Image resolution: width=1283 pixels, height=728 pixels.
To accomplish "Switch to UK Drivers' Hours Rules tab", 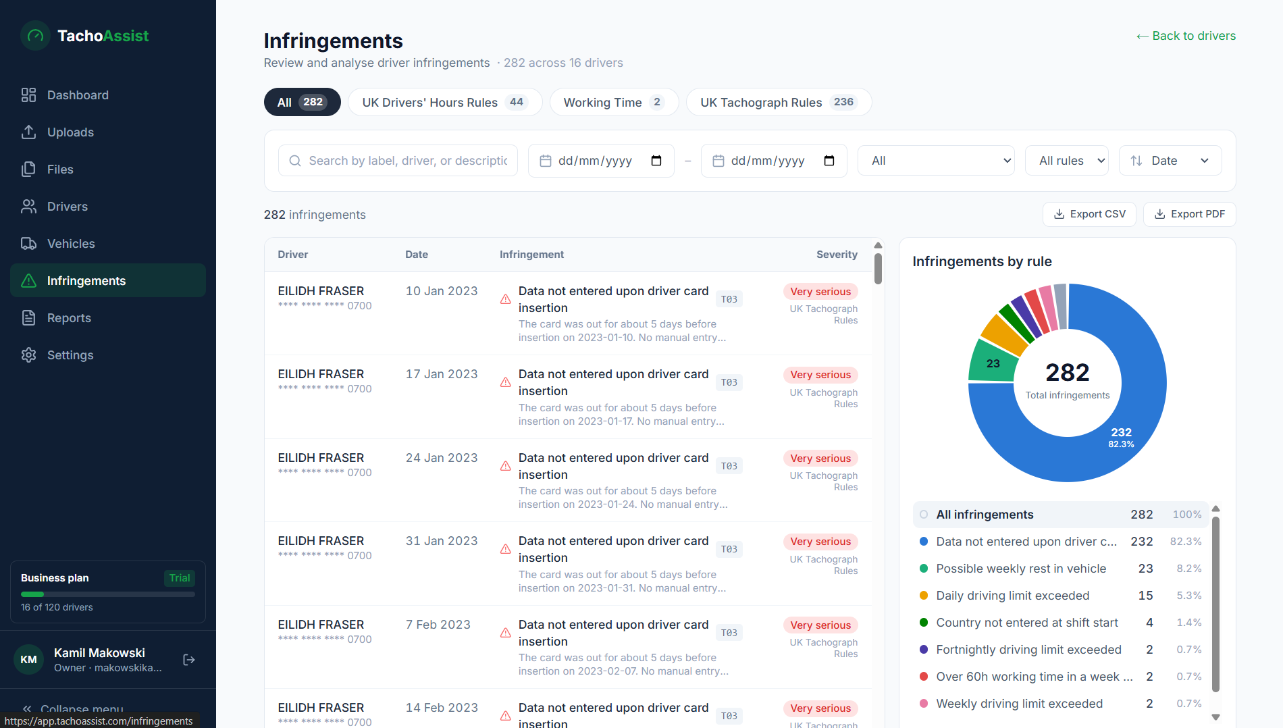I will [x=445, y=102].
